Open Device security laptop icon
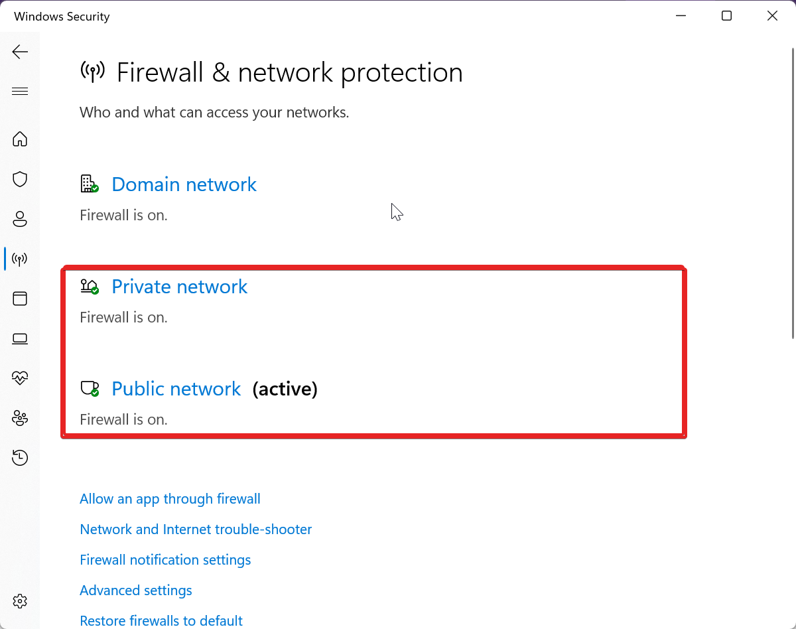This screenshot has height=629, width=796. pyautogui.click(x=20, y=338)
